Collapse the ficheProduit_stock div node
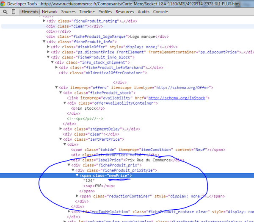Screen dimensions: 254x222 [61, 93]
